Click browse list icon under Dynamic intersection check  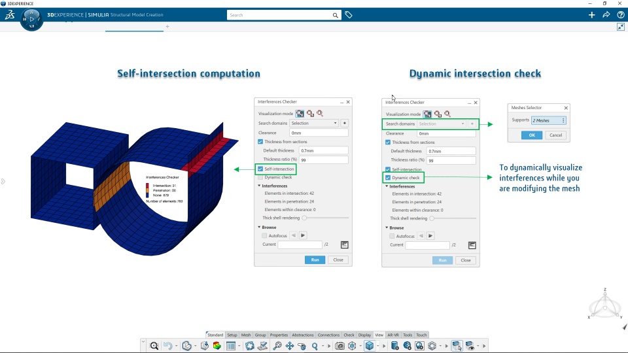(x=472, y=245)
